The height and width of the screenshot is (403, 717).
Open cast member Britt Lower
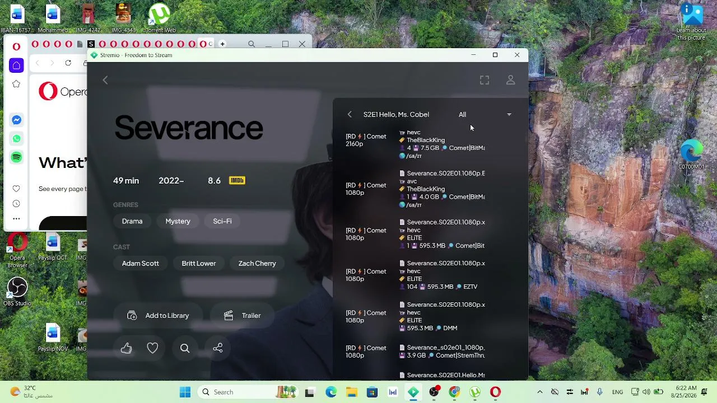[199, 263]
